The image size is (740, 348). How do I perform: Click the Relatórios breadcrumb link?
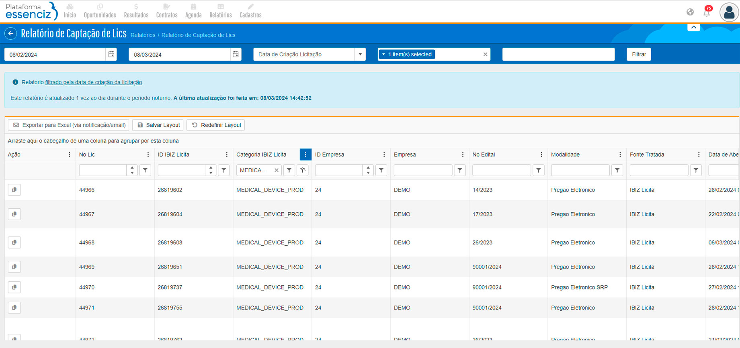coord(143,35)
